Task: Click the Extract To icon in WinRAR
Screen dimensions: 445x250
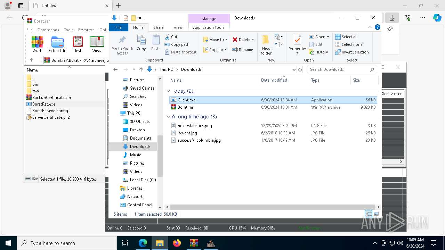Action: coord(57,44)
